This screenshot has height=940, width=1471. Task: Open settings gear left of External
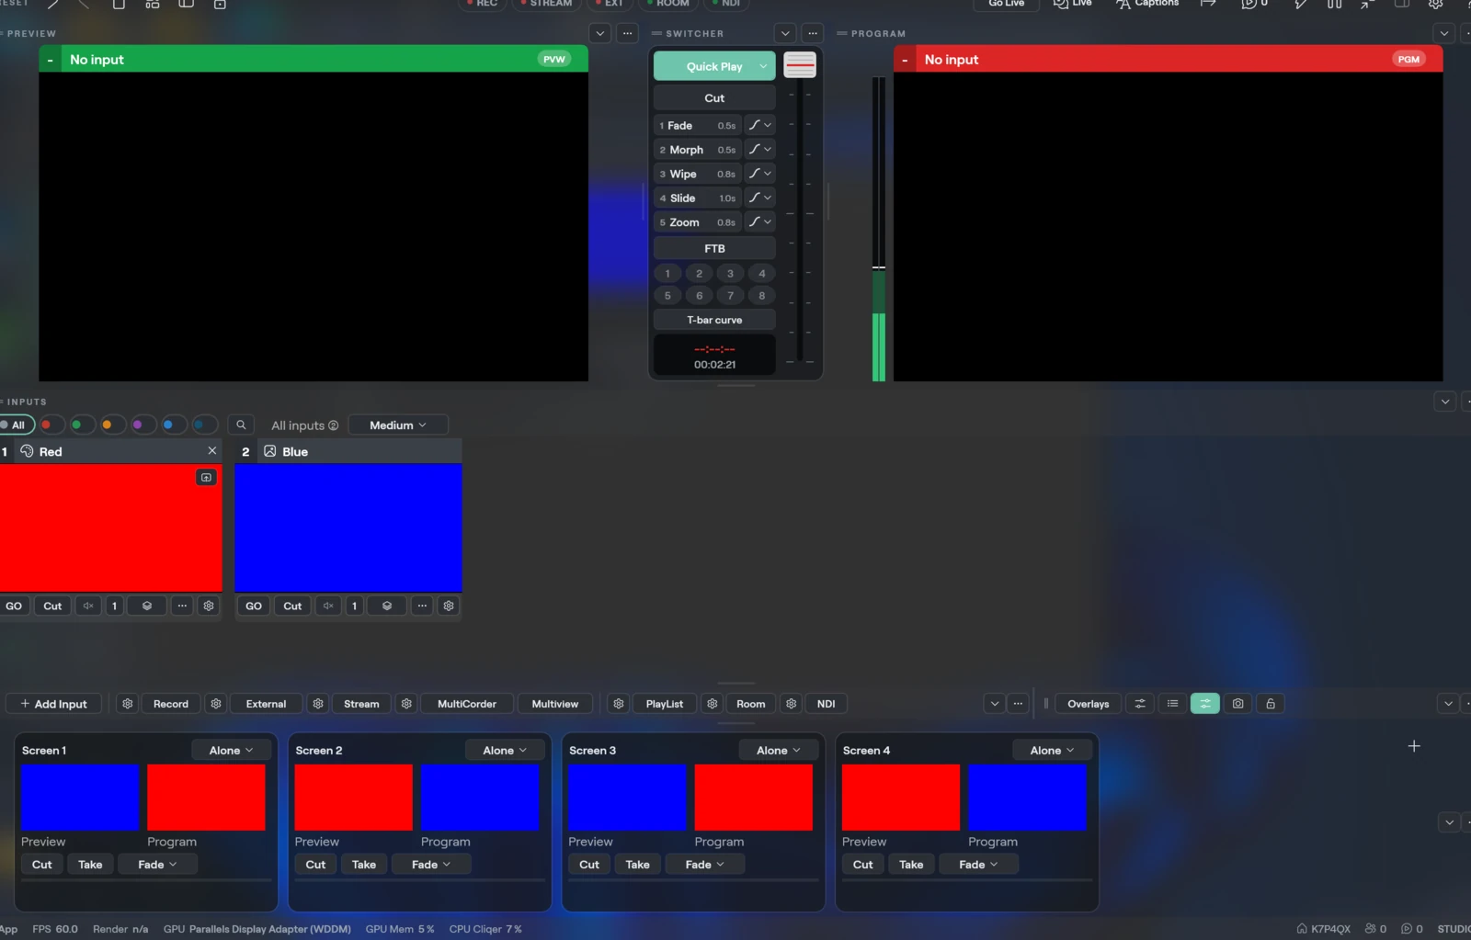click(216, 704)
